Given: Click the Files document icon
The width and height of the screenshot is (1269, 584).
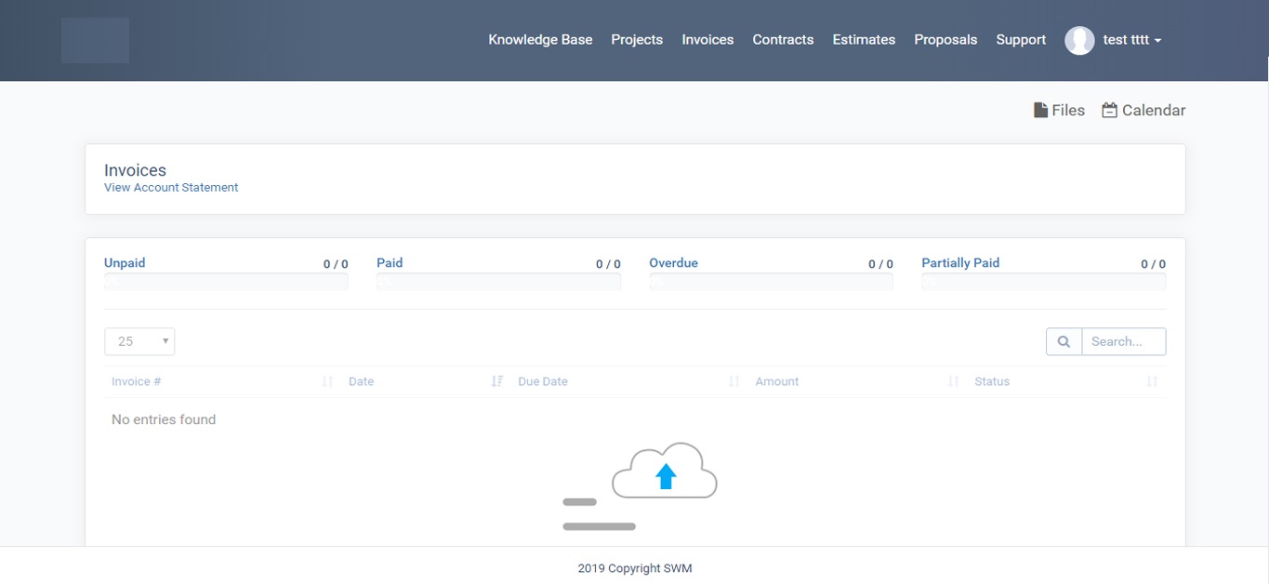Looking at the screenshot, I should (1040, 111).
